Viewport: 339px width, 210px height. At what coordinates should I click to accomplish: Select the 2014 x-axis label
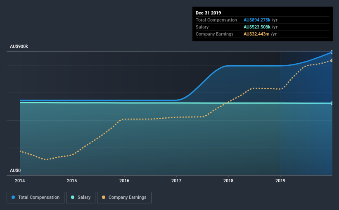pyautogui.click(x=20, y=181)
